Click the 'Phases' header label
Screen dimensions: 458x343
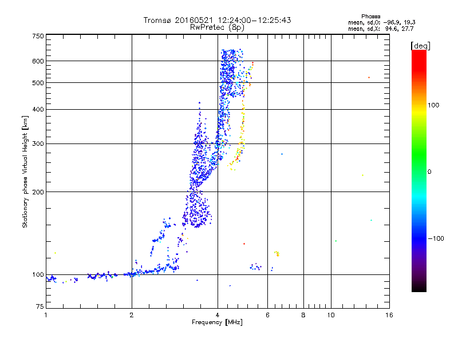370,17
